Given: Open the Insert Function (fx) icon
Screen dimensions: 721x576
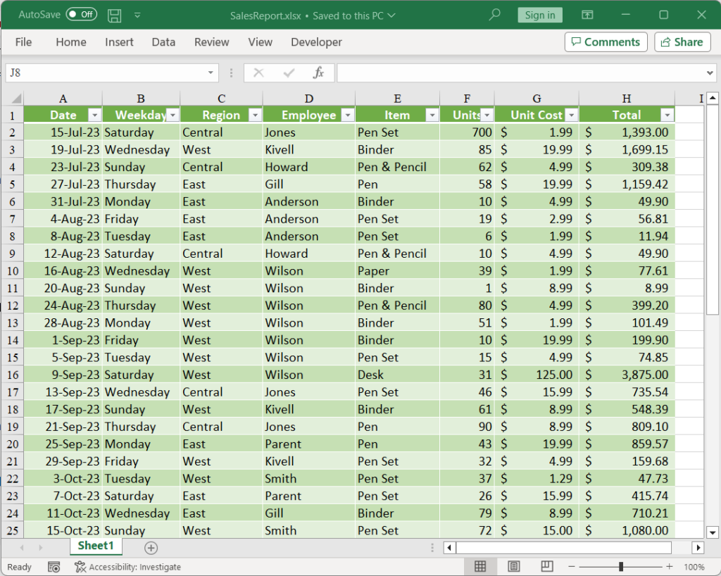Looking at the screenshot, I should pyautogui.click(x=319, y=73).
